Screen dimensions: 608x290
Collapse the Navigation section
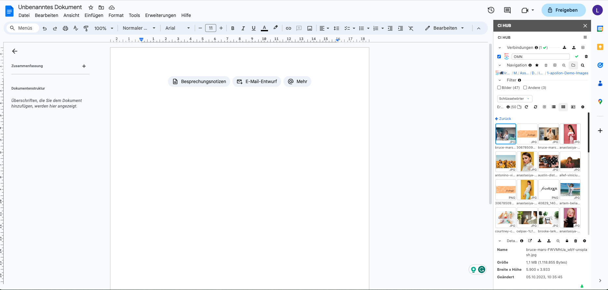(x=500, y=65)
